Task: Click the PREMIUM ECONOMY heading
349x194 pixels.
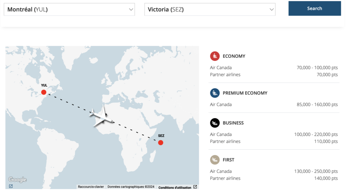Action: coord(245,93)
